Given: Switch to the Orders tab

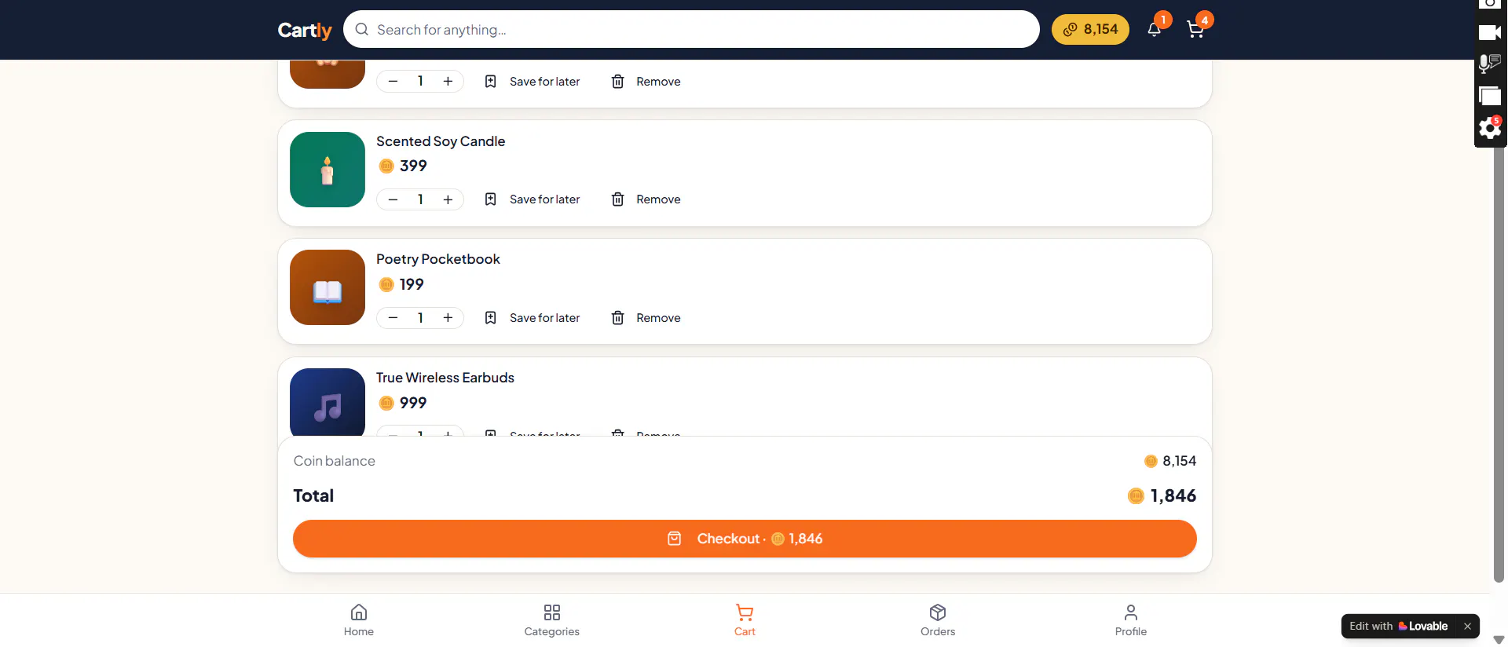Looking at the screenshot, I should [x=938, y=620].
